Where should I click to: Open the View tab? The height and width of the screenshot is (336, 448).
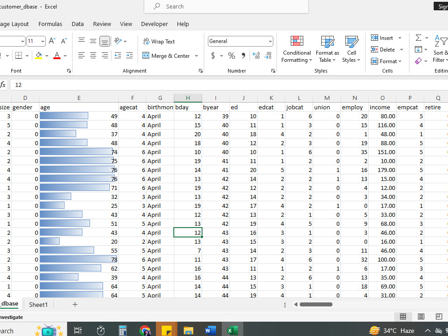[x=126, y=24]
